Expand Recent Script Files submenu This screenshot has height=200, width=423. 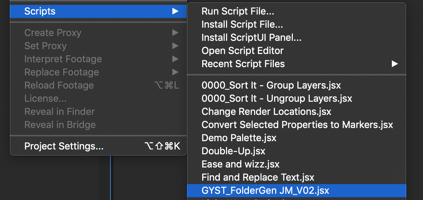[x=297, y=64]
